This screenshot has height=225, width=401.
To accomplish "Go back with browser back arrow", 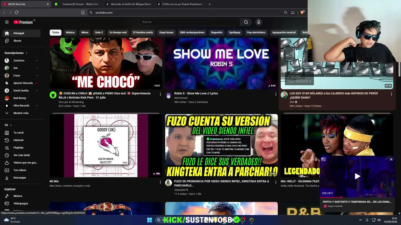I will (x=4, y=12).
